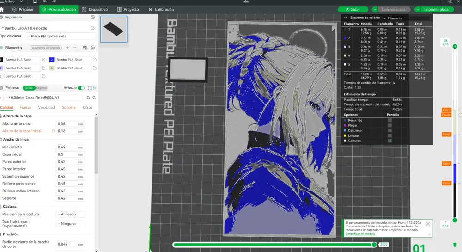The image size is (462, 252).
Task: Switch process scope to Objetos
Action: pos(42,88)
